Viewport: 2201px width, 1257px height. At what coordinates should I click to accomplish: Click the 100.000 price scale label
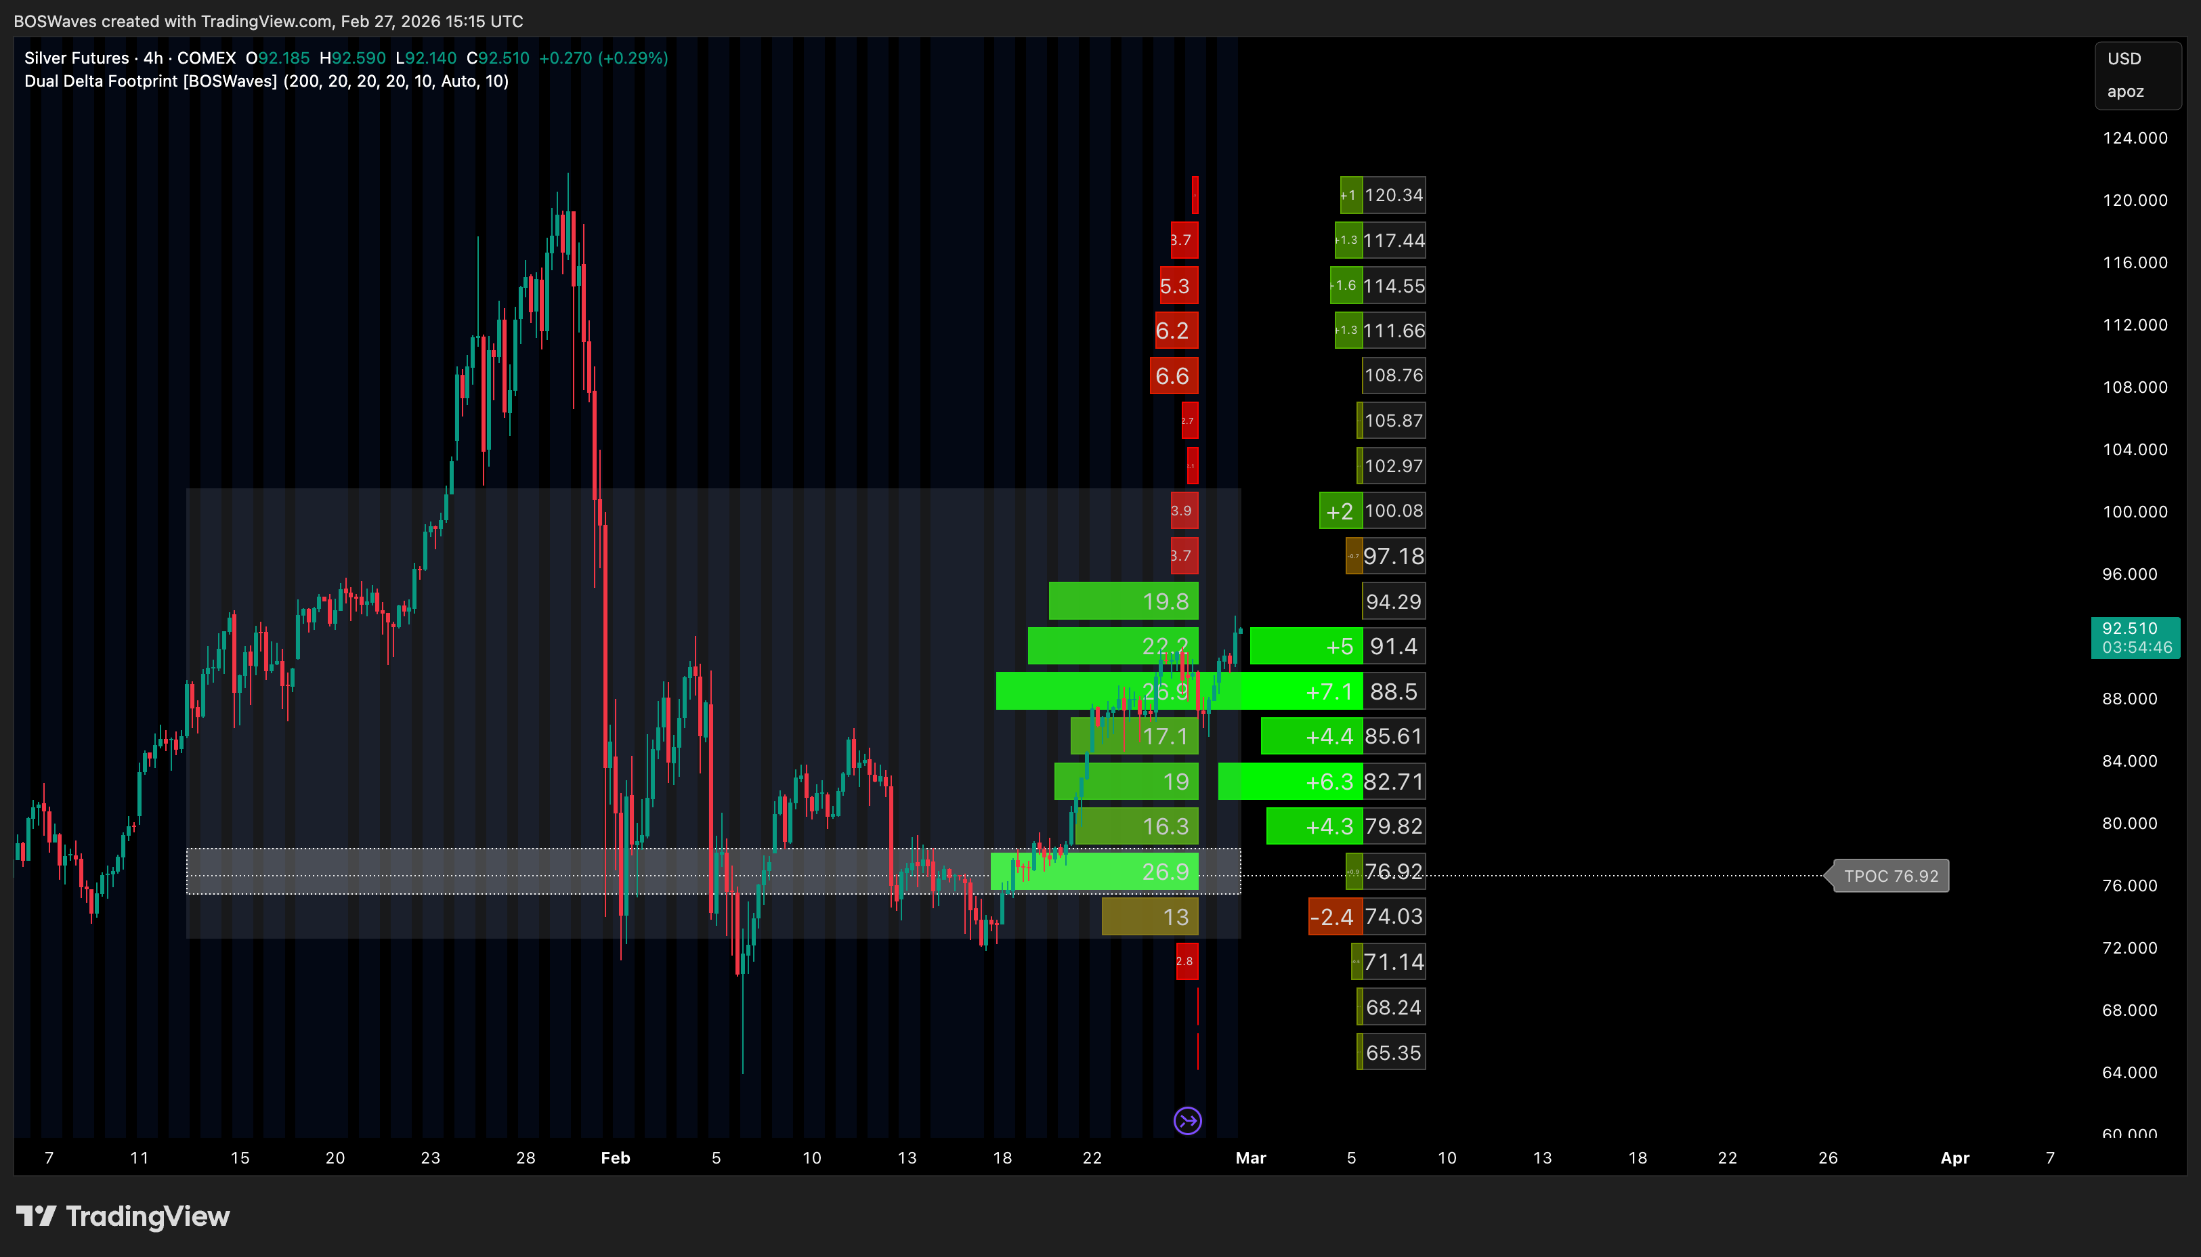[2134, 512]
